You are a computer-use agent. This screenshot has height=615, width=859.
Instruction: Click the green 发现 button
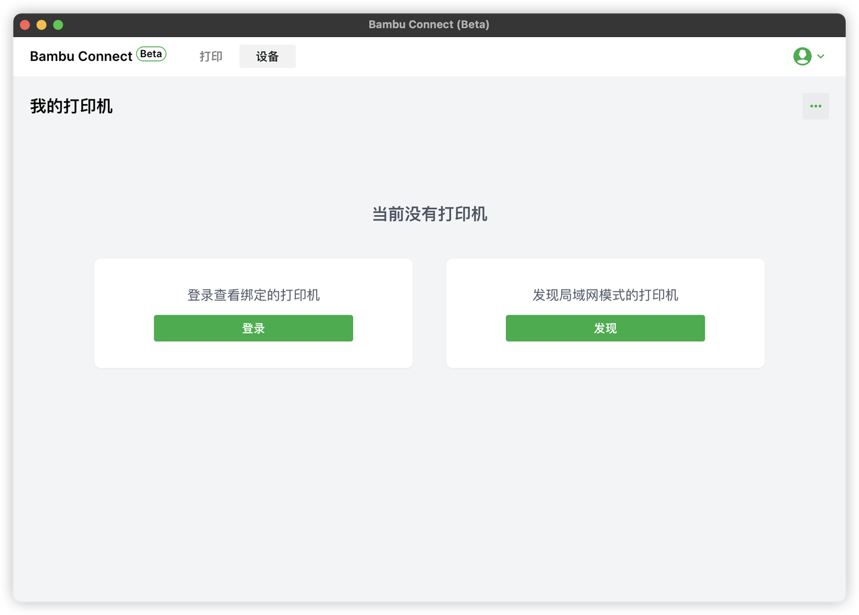[605, 329]
